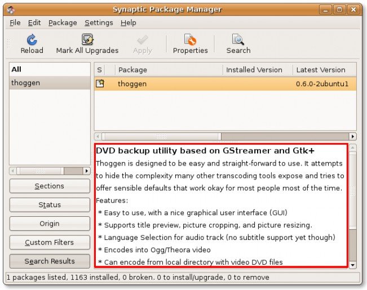367x290 pixels.
Task: Click package list scroll right arrow
Action: point(352,136)
